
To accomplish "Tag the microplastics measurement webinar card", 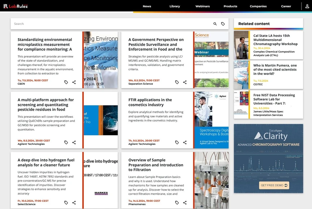I will (x=66, y=82).
